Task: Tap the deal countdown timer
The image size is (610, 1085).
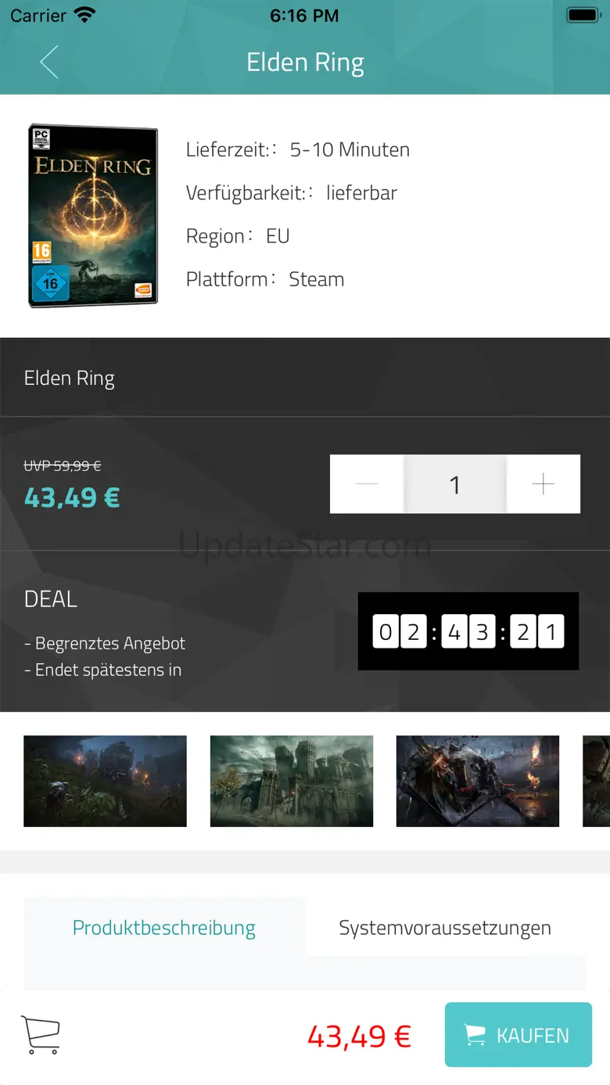Action: click(468, 631)
